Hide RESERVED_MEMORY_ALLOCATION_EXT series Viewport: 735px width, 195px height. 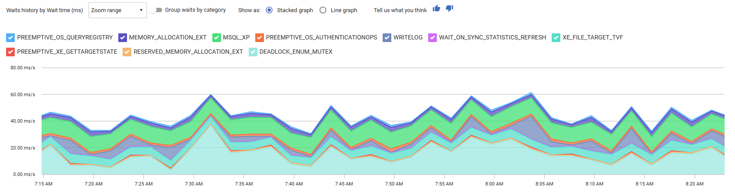click(x=127, y=52)
